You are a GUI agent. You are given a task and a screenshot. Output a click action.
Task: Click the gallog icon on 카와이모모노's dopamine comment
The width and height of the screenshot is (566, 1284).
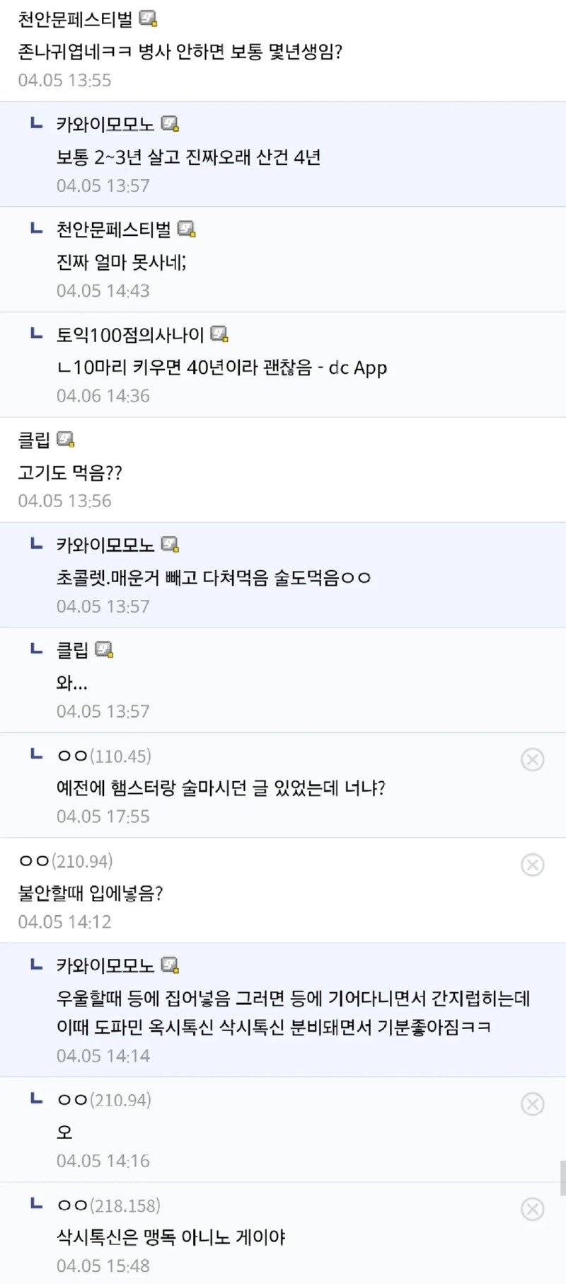[170, 965]
